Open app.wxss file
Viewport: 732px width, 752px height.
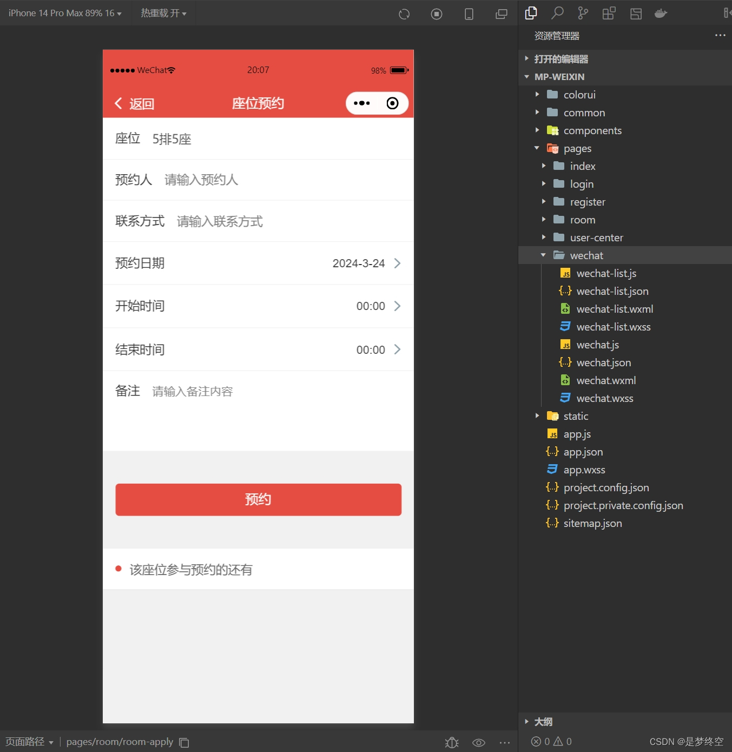pos(625,470)
